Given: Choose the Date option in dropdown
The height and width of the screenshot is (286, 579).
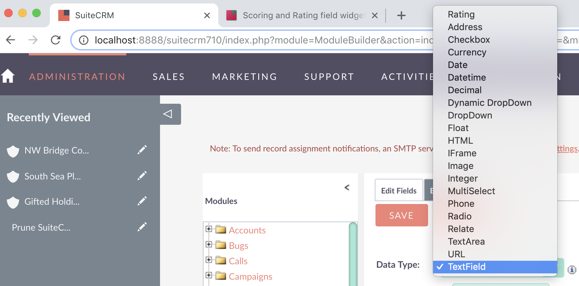Looking at the screenshot, I should pos(495,65).
